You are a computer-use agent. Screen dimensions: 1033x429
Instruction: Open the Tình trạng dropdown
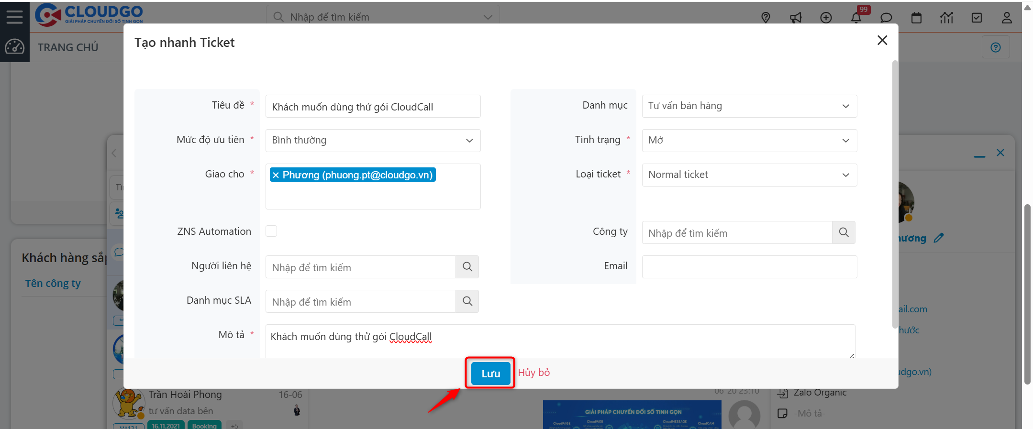coord(749,141)
